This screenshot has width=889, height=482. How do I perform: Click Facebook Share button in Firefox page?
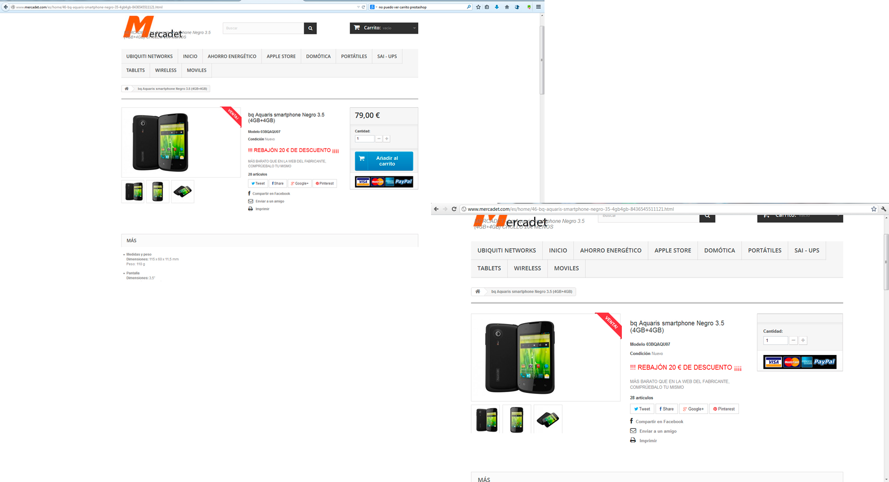(278, 184)
